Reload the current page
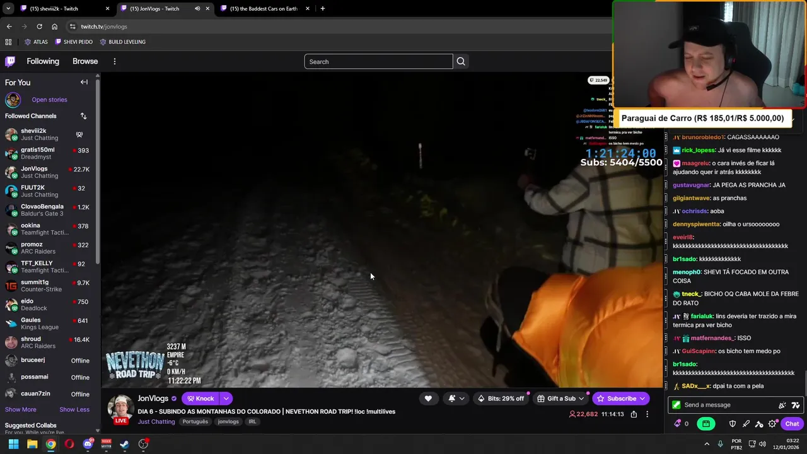This screenshot has width=807, height=454. [39, 26]
